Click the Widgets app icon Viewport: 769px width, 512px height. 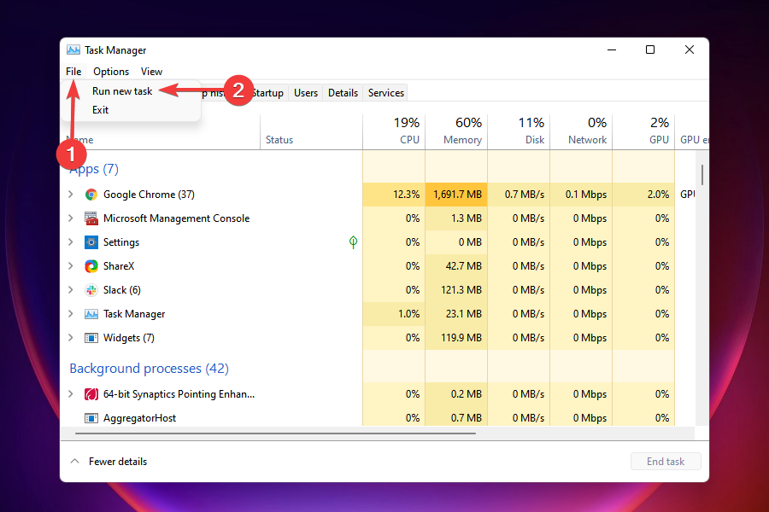(91, 337)
